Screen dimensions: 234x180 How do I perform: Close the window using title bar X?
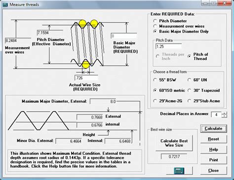[225, 3]
